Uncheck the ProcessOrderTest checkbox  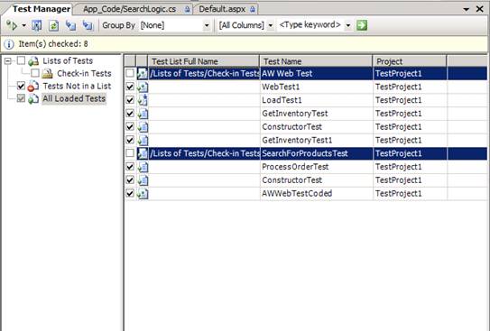[x=130, y=167]
